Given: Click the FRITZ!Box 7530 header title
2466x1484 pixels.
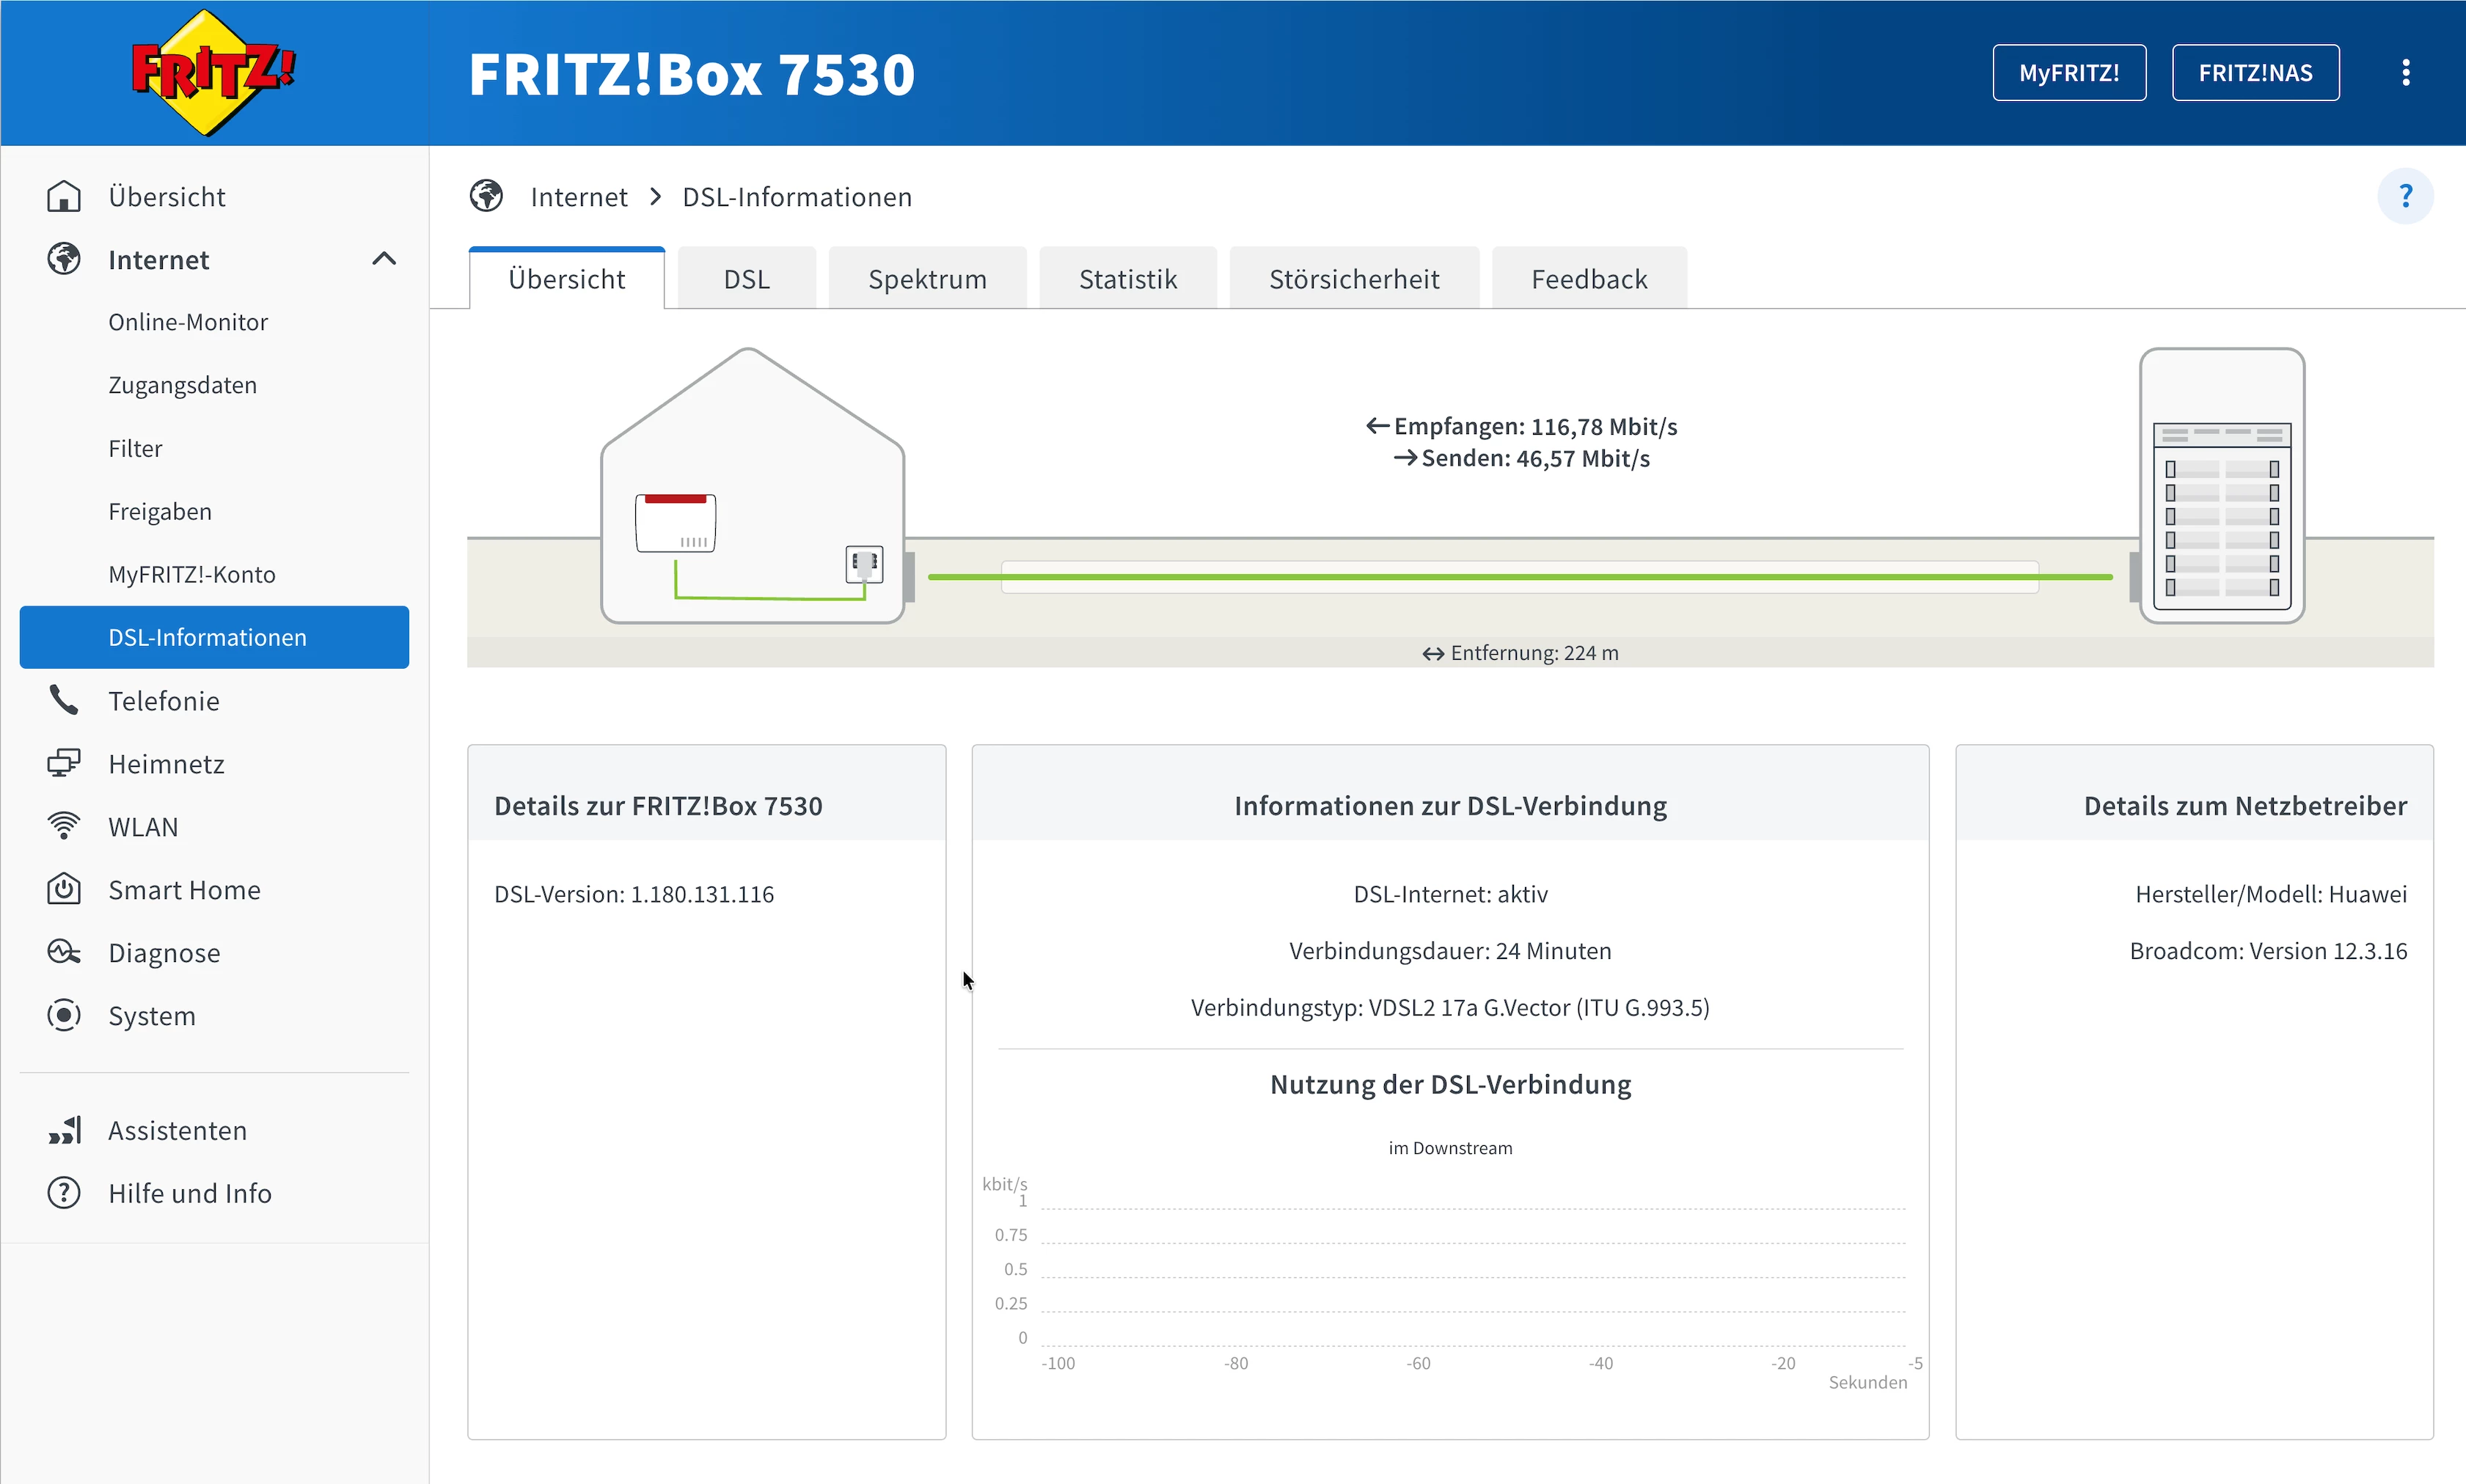Looking at the screenshot, I should click(692, 74).
